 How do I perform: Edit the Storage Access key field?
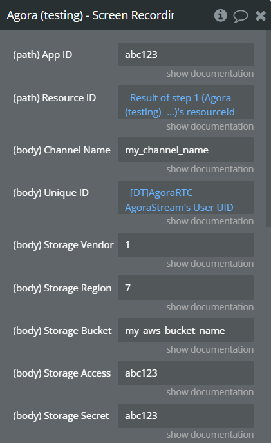(x=186, y=373)
